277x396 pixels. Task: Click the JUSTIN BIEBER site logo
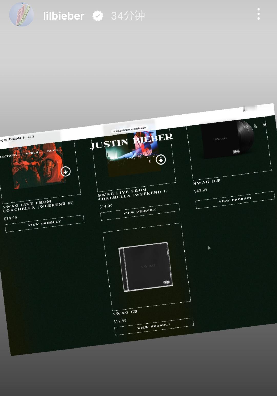click(x=131, y=141)
